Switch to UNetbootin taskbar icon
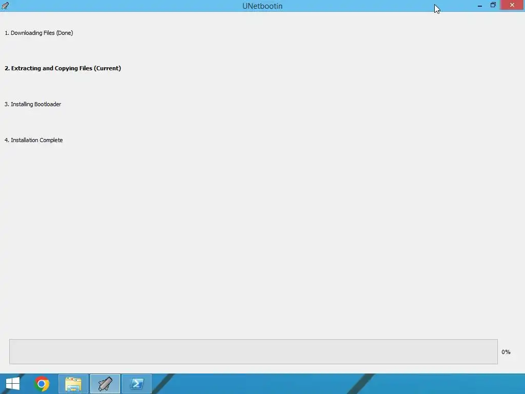Screen dimensions: 525x394 tap(105, 384)
